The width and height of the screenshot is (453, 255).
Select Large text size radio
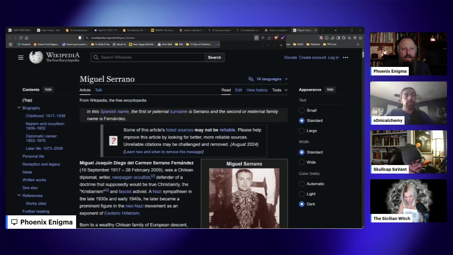(x=302, y=131)
